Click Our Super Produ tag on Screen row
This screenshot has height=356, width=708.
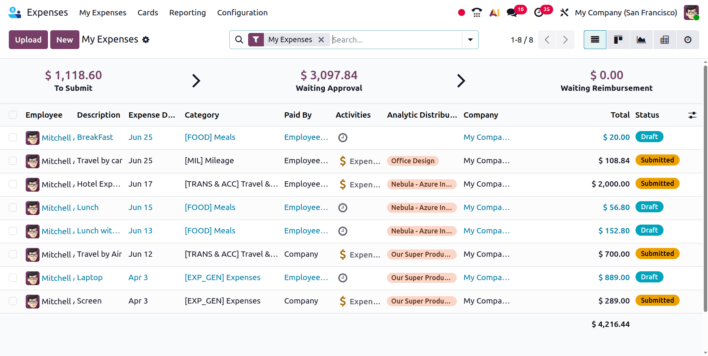(x=422, y=301)
